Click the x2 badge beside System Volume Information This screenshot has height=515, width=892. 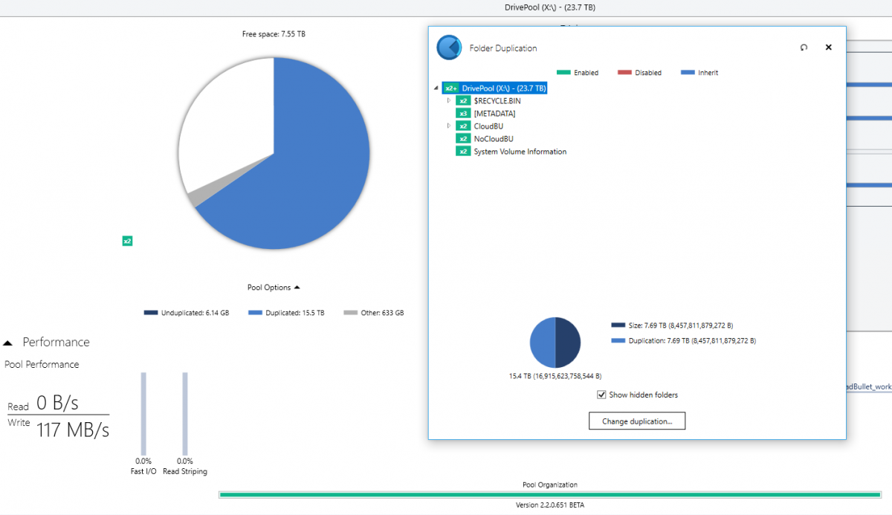coord(463,151)
